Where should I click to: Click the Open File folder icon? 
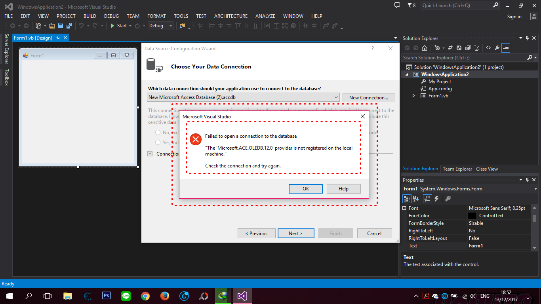(x=52, y=26)
